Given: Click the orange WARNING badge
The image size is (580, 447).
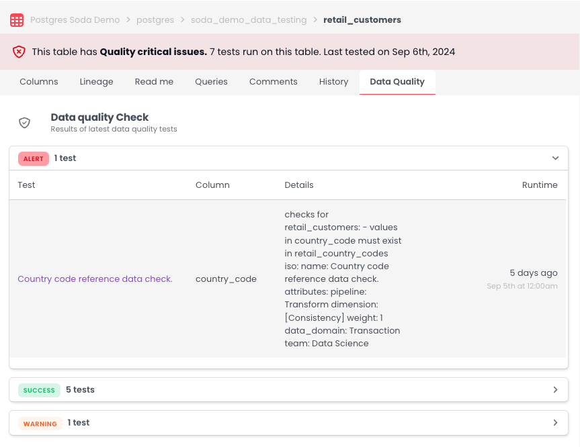Looking at the screenshot, I should [x=40, y=423].
